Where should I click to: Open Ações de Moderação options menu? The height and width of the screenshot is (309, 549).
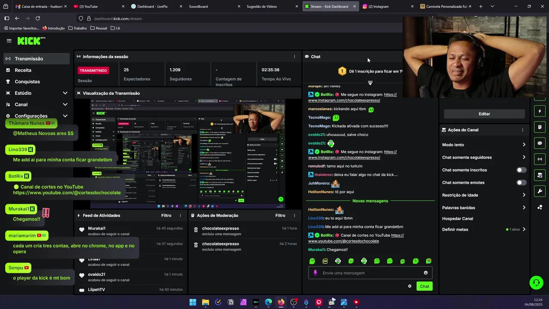[294, 215]
